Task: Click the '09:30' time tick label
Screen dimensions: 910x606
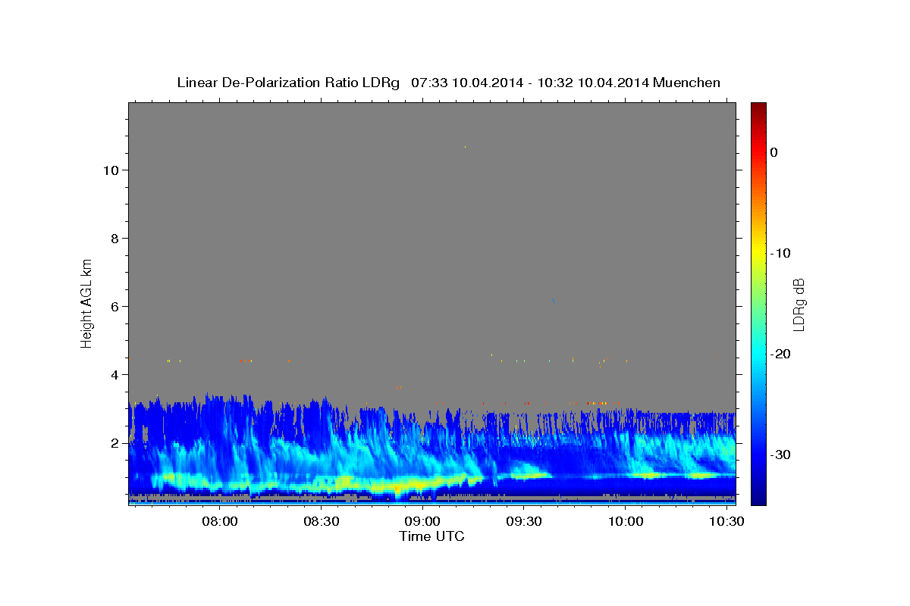Action: click(x=524, y=521)
